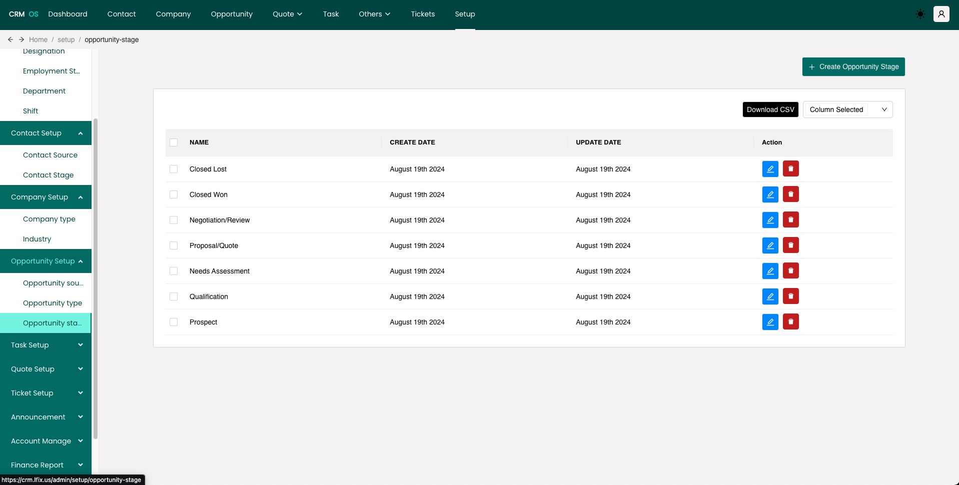
Task: Open the Column Selected dropdown
Action: click(x=847, y=109)
